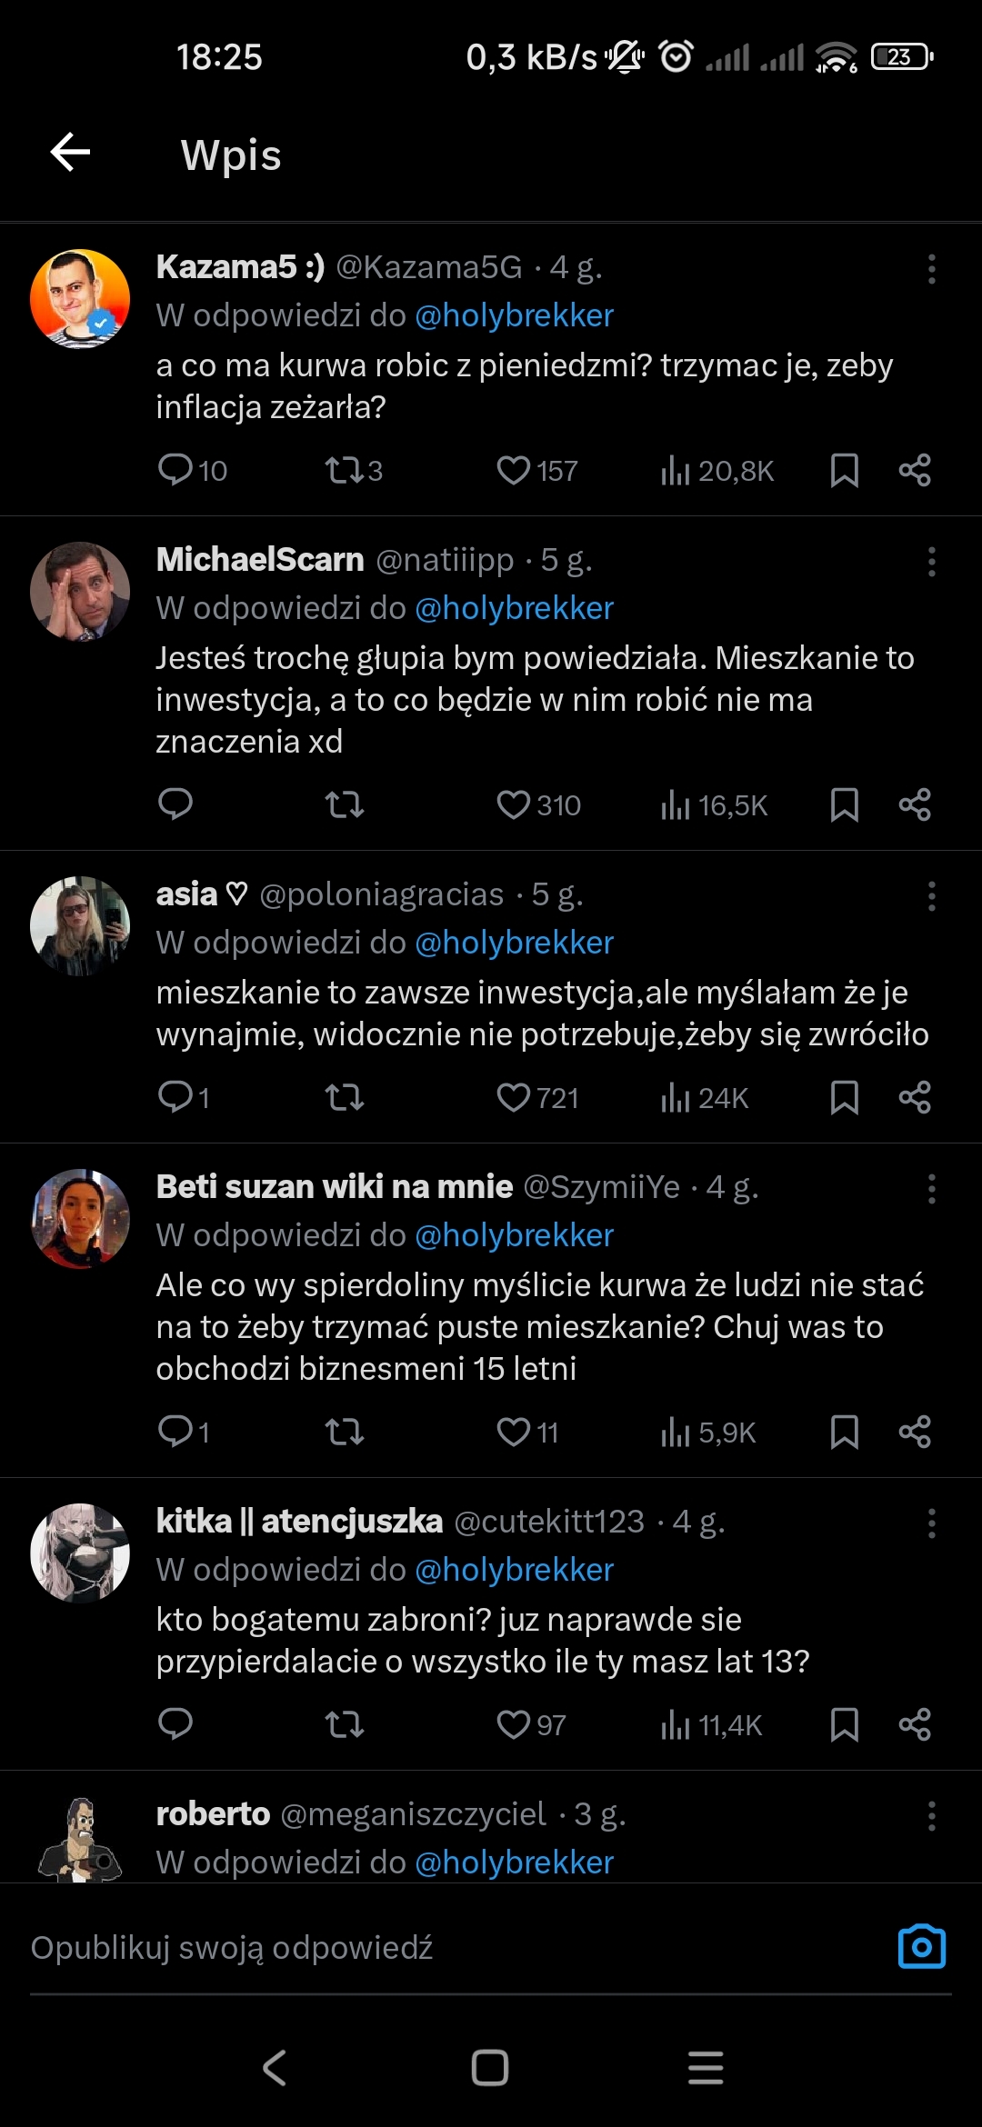This screenshot has height=2127, width=982.
Task: Reply to Beti suzan's post
Action: tap(175, 1432)
